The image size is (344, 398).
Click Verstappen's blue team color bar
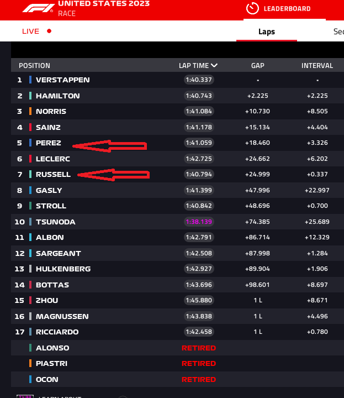[x=30, y=80]
